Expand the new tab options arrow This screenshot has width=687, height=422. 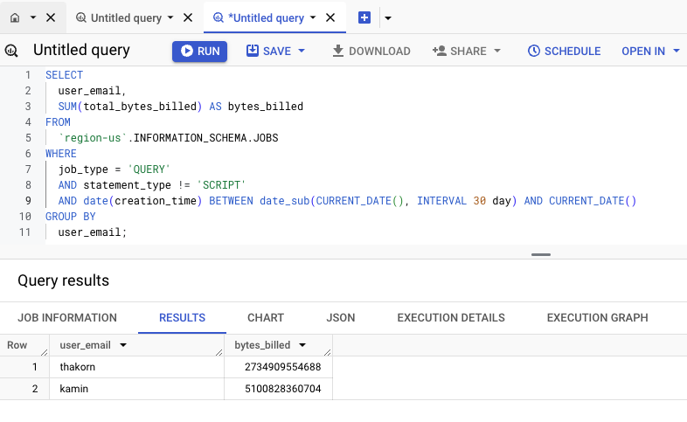388,18
